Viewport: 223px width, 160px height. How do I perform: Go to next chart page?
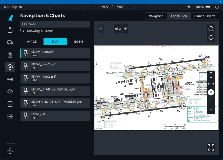[x=125, y=29]
